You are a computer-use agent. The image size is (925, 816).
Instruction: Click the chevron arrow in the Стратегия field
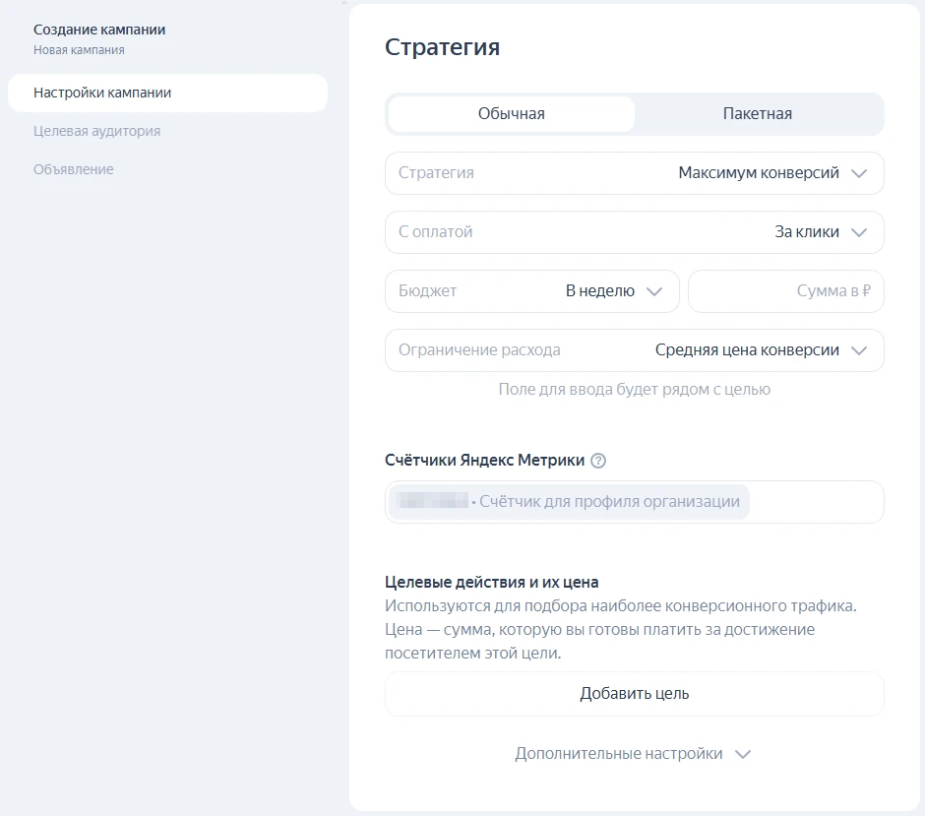tap(858, 173)
